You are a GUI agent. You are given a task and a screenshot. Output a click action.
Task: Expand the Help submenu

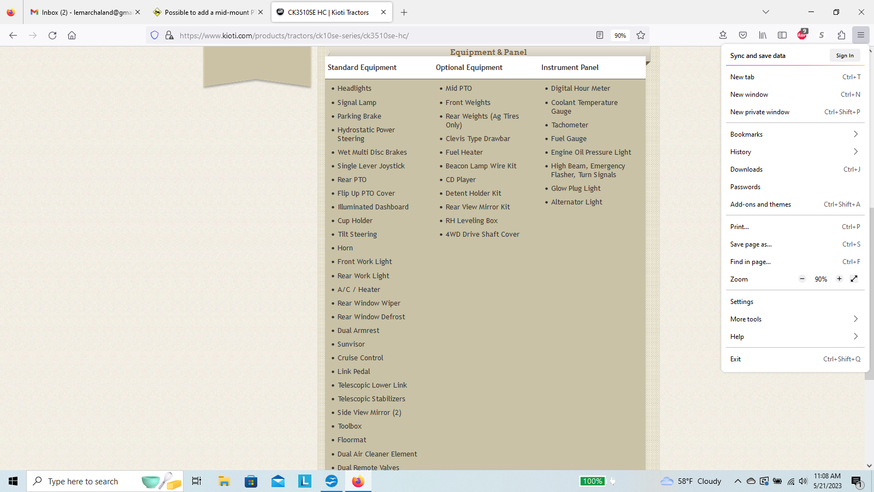795,337
